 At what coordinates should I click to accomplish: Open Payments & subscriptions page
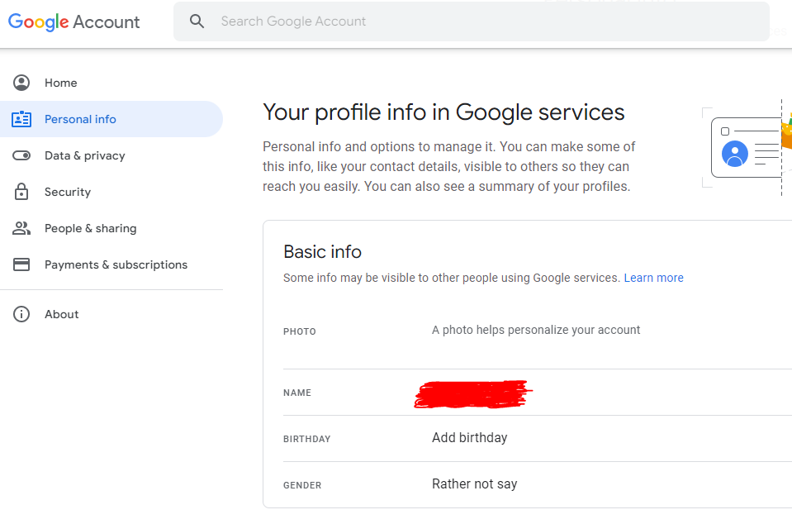coord(111,264)
